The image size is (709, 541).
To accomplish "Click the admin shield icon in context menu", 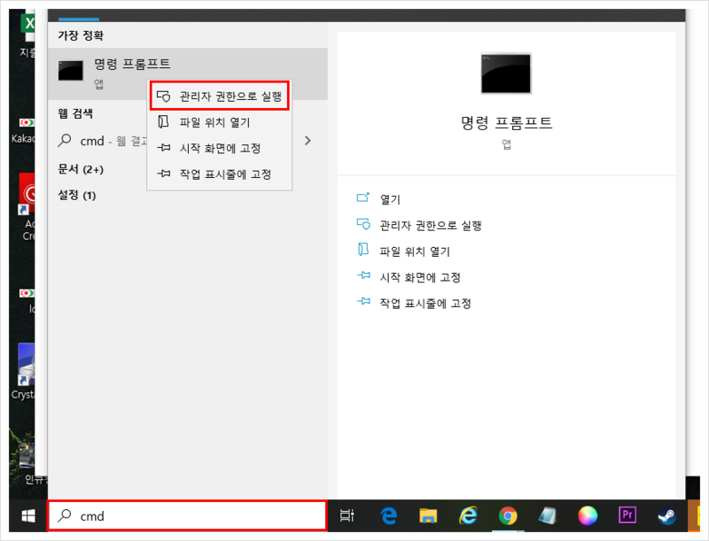I will [x=163, y=96].
